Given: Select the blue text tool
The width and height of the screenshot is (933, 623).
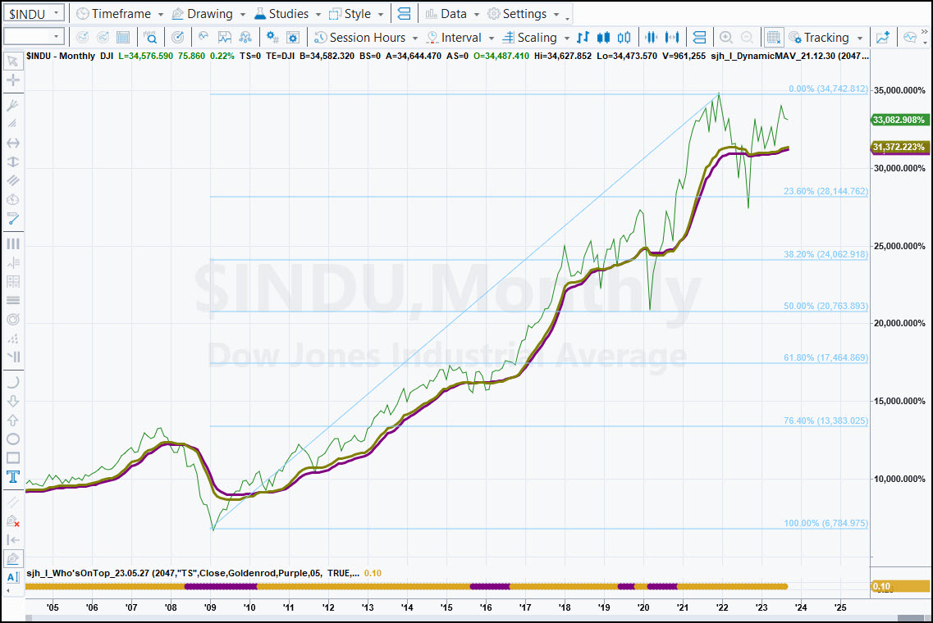Looking at the screenshot, I should tap(12, 477).
